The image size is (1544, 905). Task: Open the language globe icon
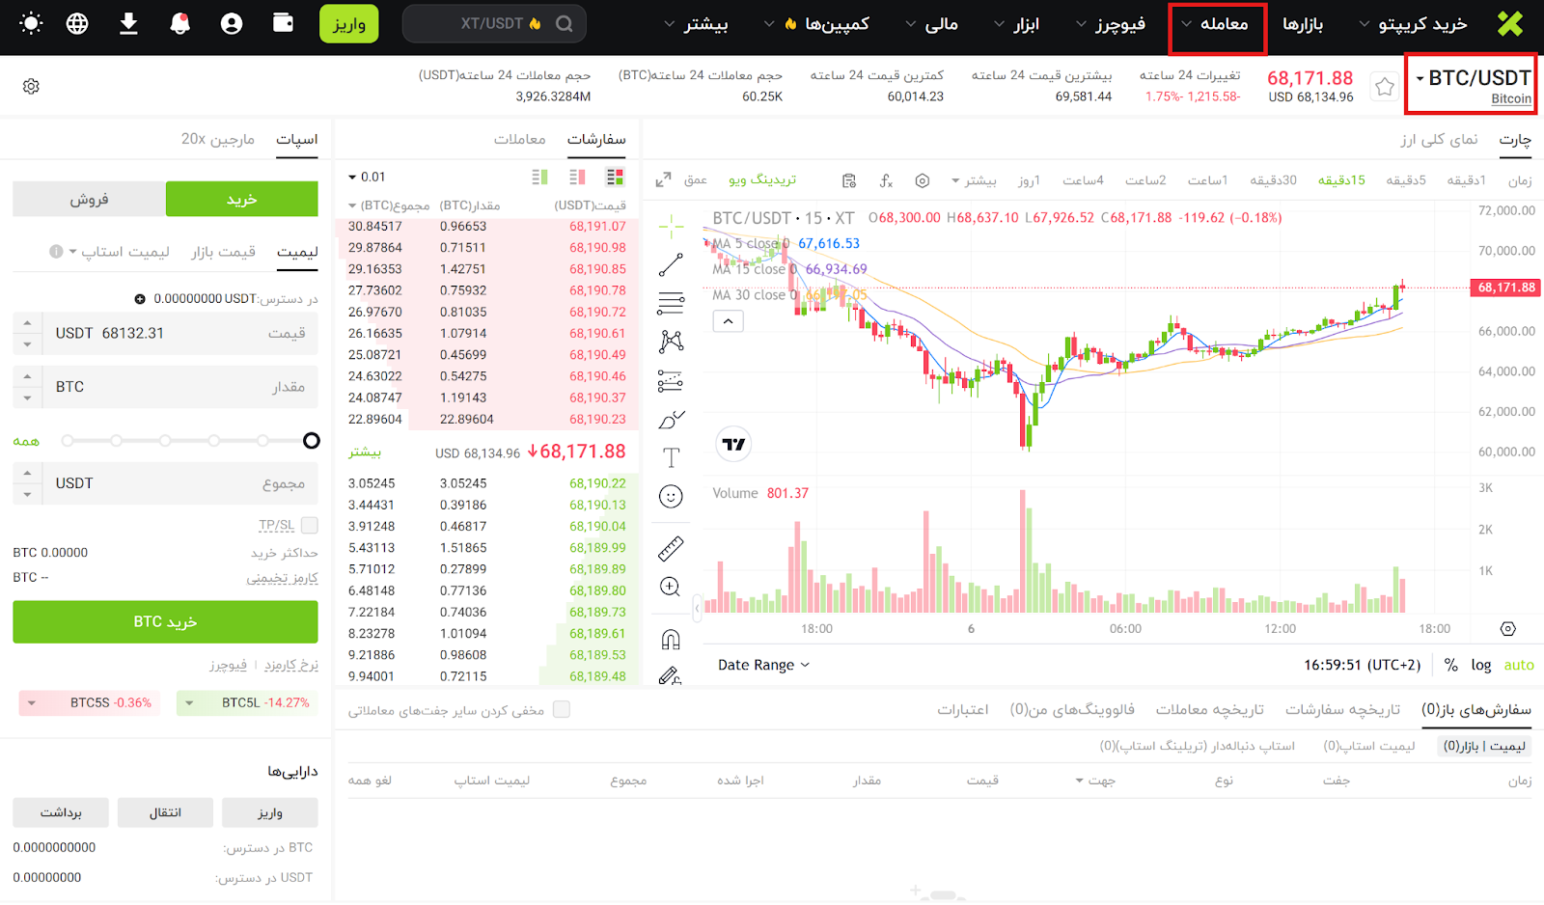77,23
